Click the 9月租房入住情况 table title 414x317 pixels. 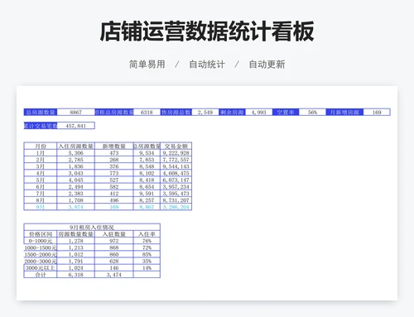click(92, 227)
